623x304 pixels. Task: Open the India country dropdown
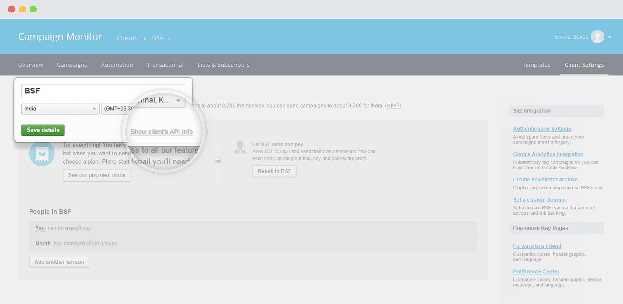pos(60,109)
